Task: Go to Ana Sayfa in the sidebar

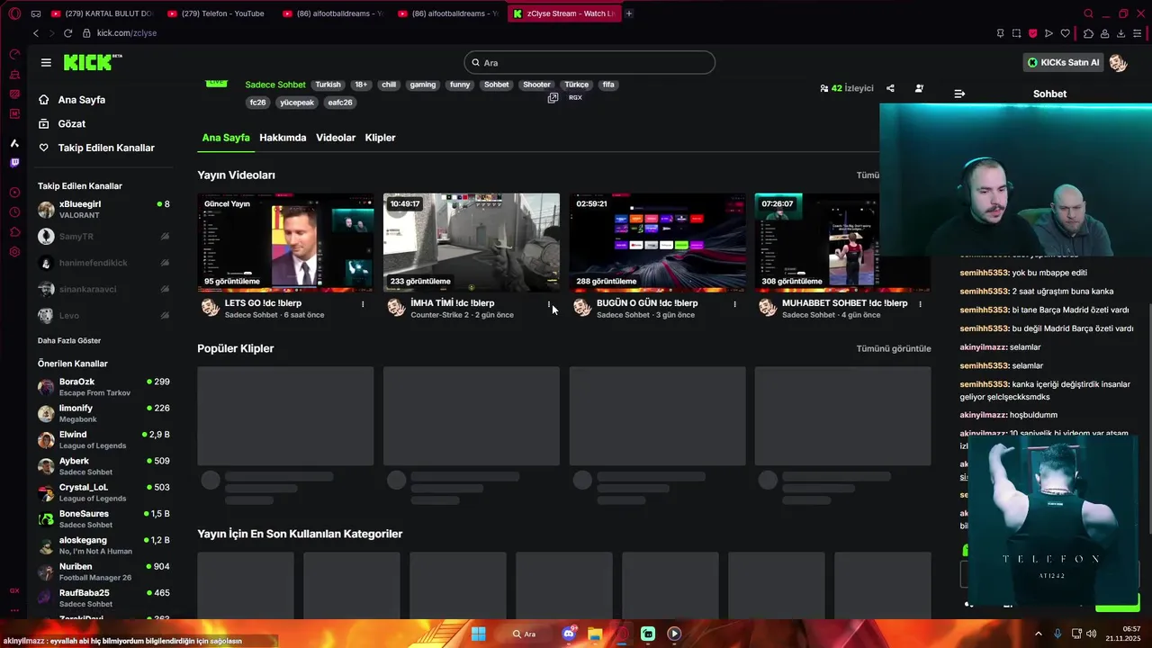Action: (x=82, y=100)
